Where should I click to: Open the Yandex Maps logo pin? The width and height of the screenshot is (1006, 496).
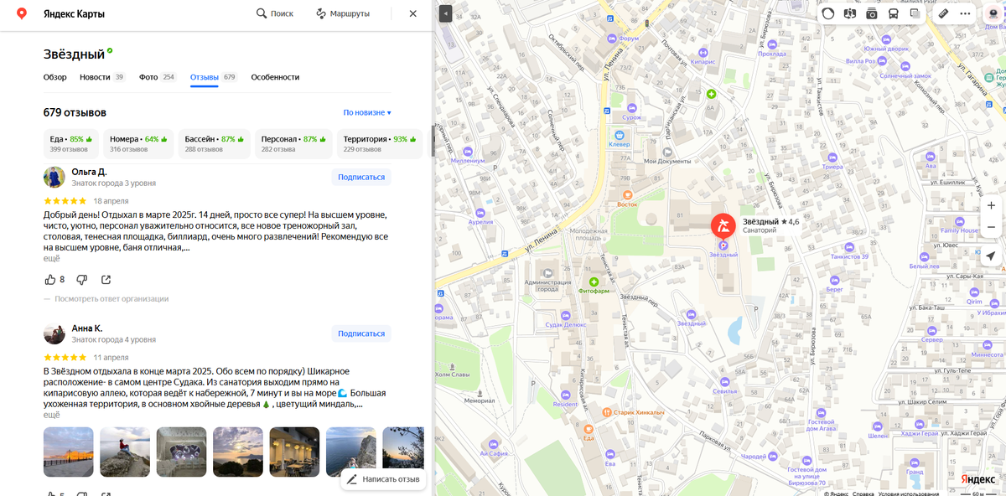[x=21, y=13]
